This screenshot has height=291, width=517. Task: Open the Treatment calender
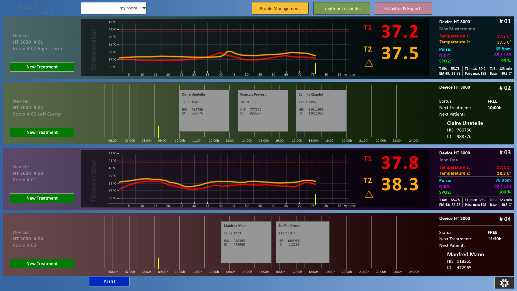pos(341,8)
